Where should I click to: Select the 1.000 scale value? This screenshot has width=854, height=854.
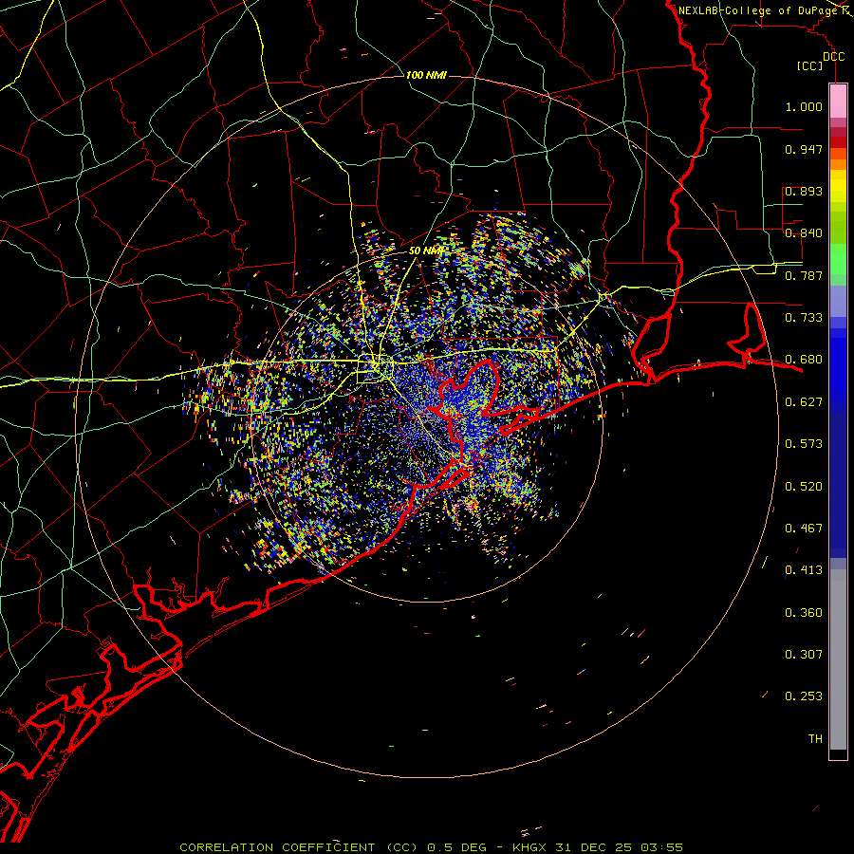804,106
